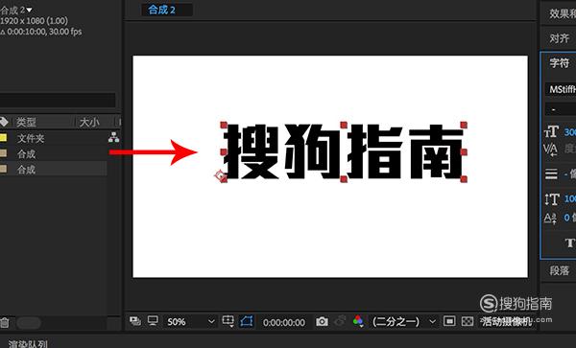Screen dimensions: 576x348
Task: Open the 合成 2 name dropdown in project panel
Action: point(29,10)
